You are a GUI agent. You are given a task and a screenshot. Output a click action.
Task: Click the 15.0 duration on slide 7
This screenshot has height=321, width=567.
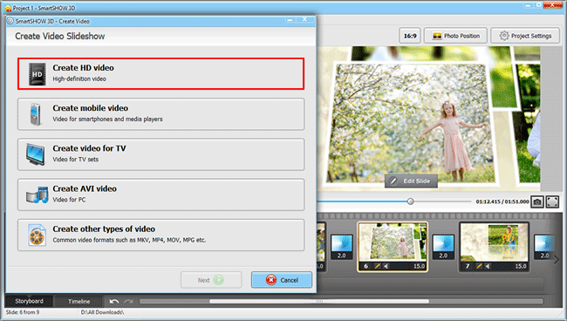521,266
